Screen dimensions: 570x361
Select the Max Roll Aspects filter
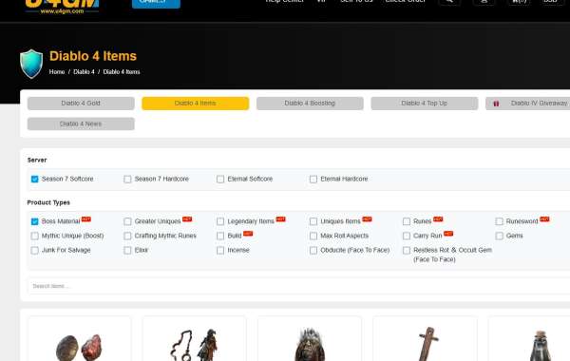pyautogui.click(x=313, y=236)
